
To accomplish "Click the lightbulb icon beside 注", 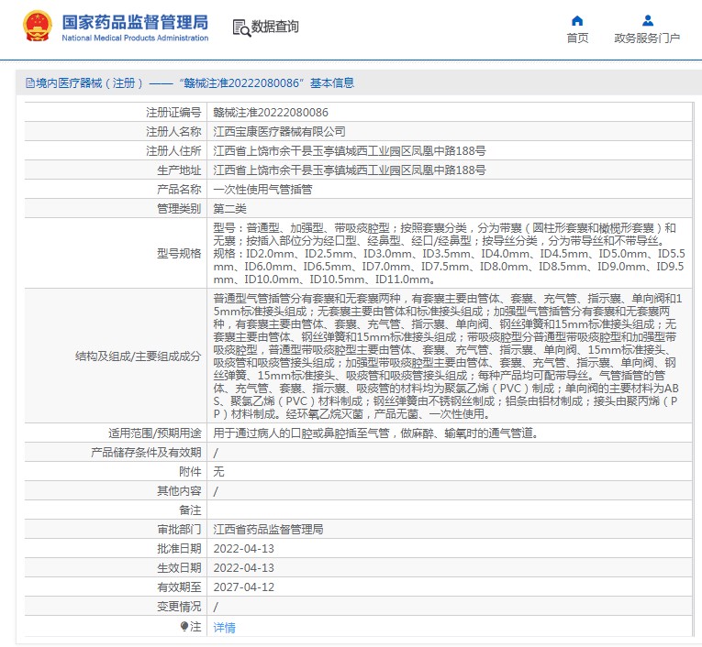I will [184, 627].
